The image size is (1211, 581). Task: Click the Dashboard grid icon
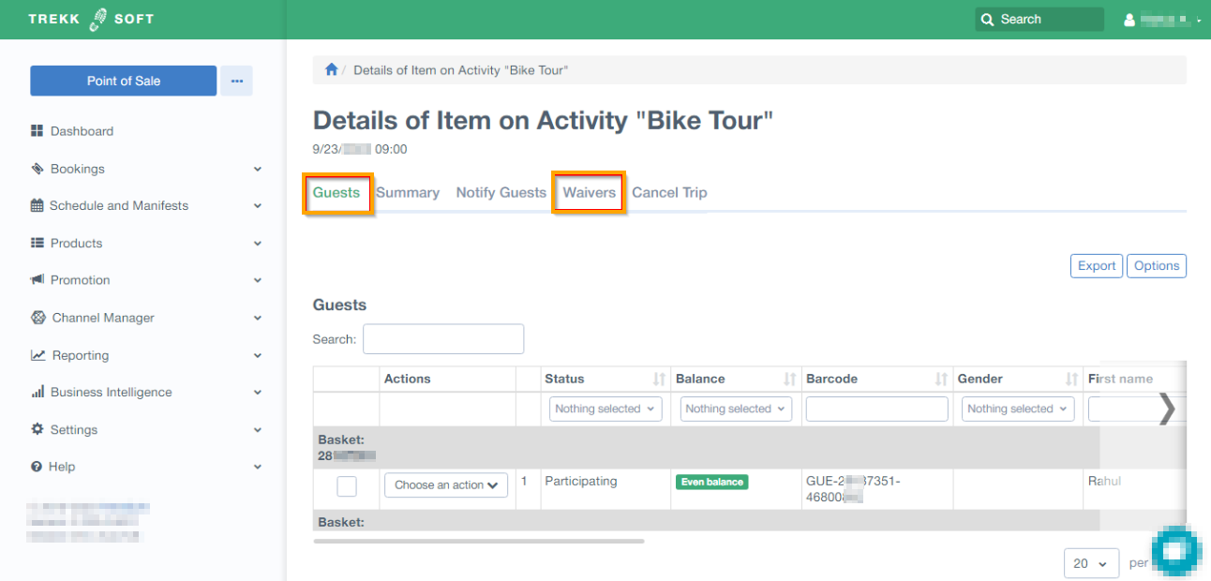[37, 131]
